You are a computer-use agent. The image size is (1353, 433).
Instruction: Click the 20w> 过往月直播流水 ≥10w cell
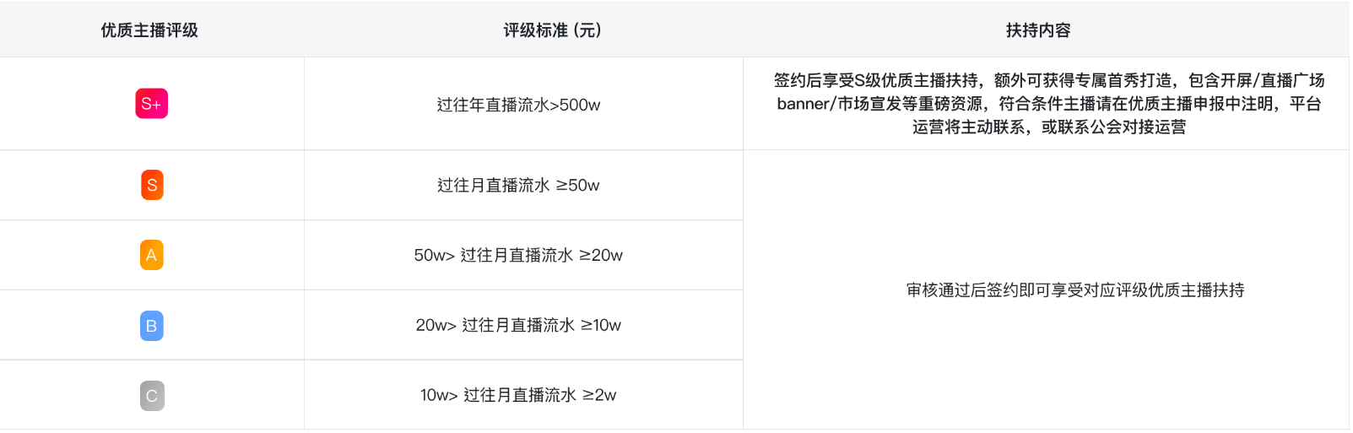click(523, 325)
